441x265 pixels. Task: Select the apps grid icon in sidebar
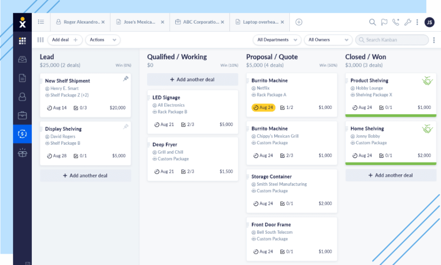(x=22, y=41)
